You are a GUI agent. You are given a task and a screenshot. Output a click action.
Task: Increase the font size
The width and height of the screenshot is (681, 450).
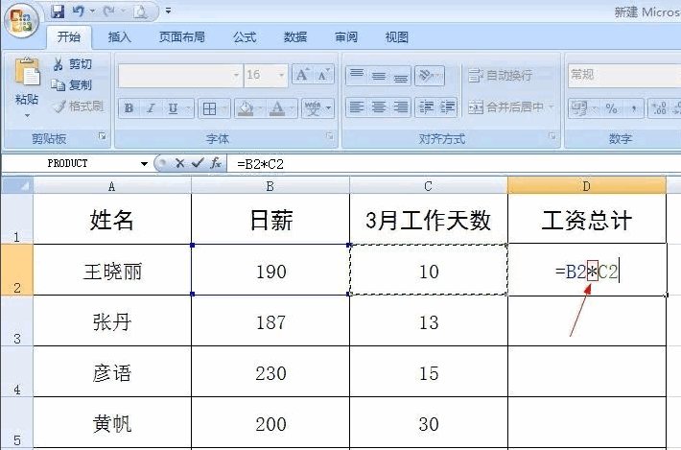[302, 75]
